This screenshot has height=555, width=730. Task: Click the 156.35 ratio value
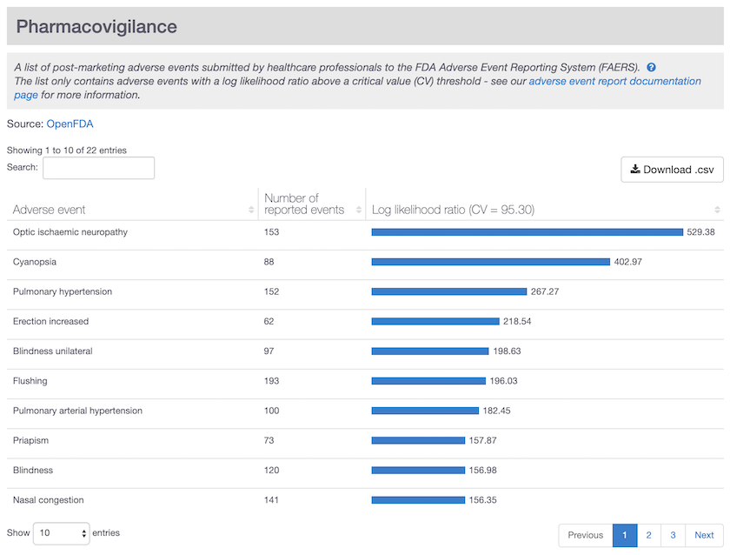tap(483, 500)
